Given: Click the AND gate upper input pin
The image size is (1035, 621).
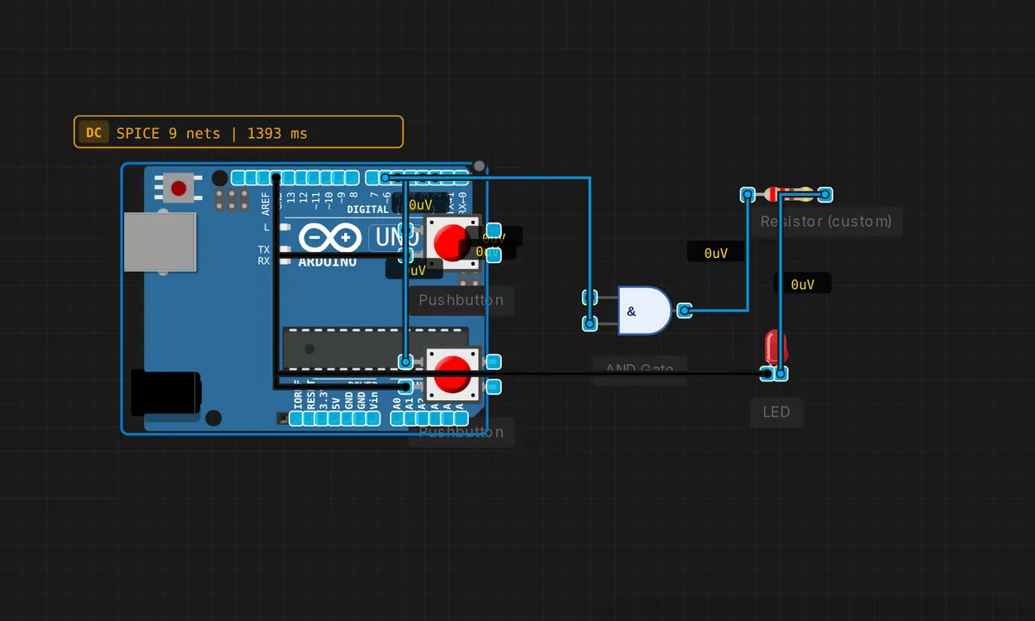Looking at the screenshot, I should (x=590, y=298).
